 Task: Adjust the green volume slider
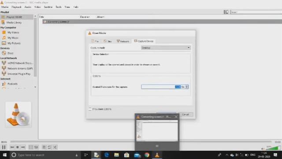tap(273, 148)
